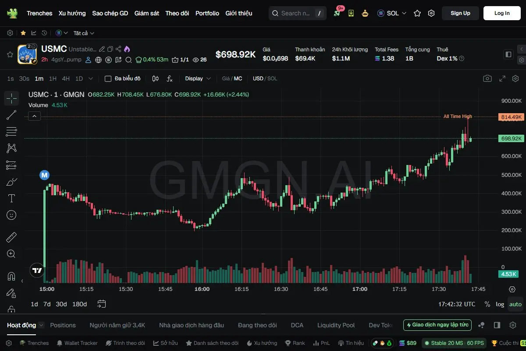
Task: Open the robot bot icon in header
Action: point(365,13)
